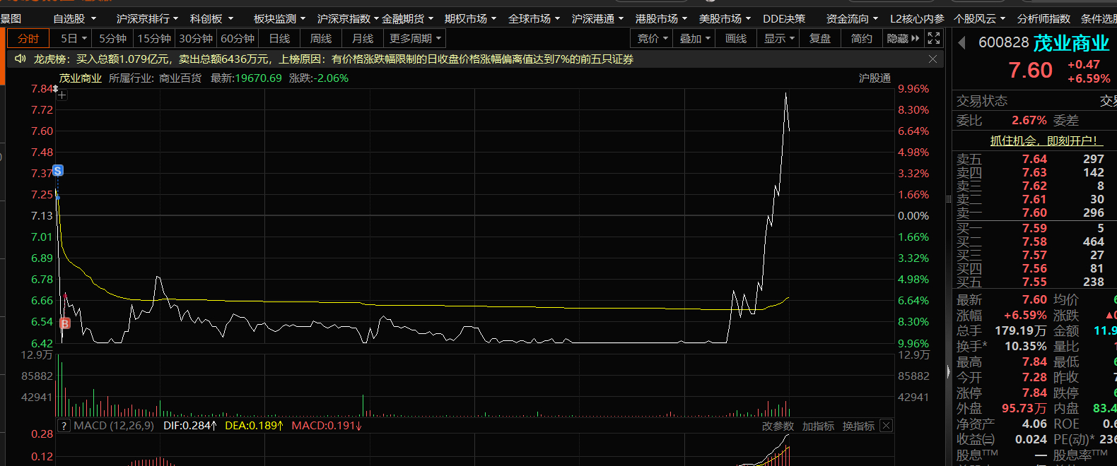Click the 分析师指数 menu item
1117x466 pixels.
[x=1043, y=18]
